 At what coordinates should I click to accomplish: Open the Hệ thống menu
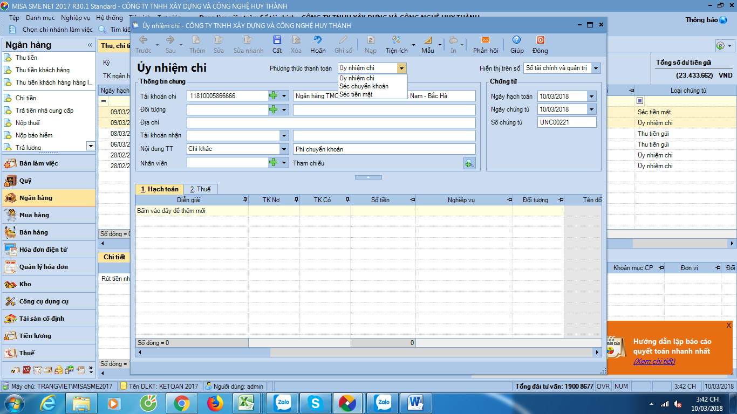(x=110, y=18)
